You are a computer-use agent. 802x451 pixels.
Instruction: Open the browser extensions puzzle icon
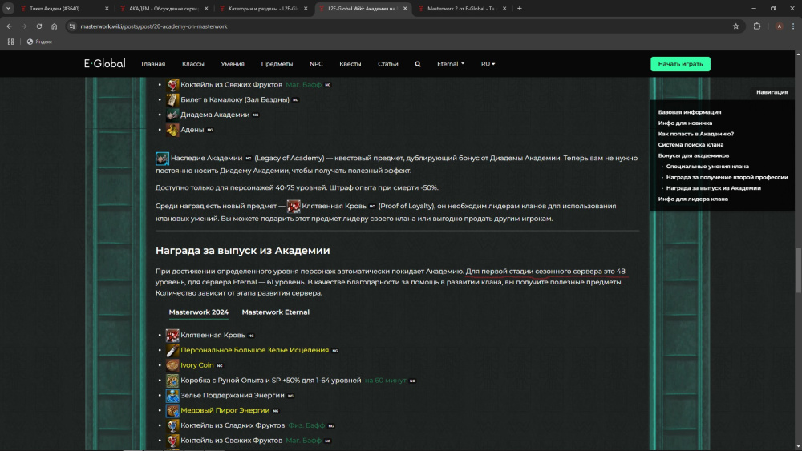tap(757, 26)
